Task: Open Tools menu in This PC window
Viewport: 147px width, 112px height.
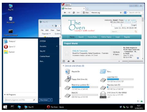Action: tap(58, 30)
